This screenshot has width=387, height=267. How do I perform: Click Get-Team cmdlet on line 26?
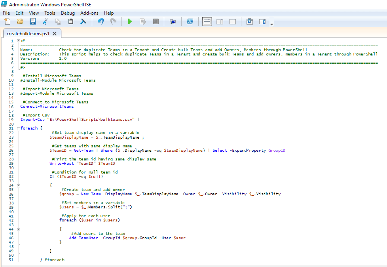tap(83, 151)
